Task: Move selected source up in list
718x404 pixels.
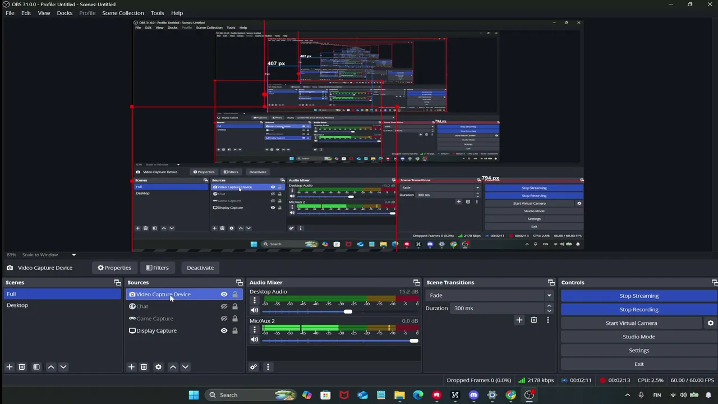Action: (x=173, y=367)
